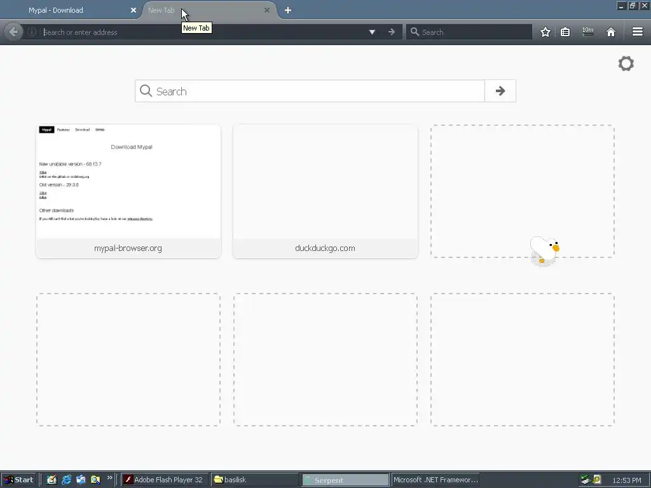The height and width of the screenshot is (488, 651).
Task: Open a new tab with plus button
Action: (x=288, y=10)
